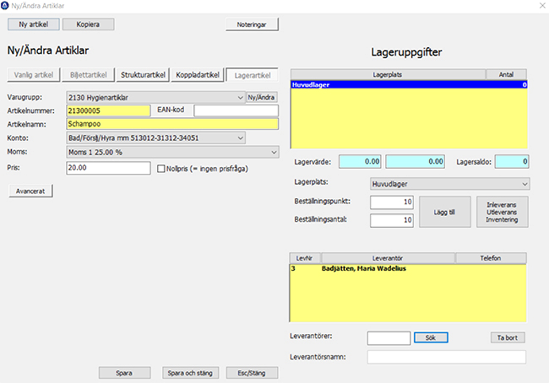Screen dimensions: 549x383
Task: Click the Beställningsantal field
Action: 392,220
